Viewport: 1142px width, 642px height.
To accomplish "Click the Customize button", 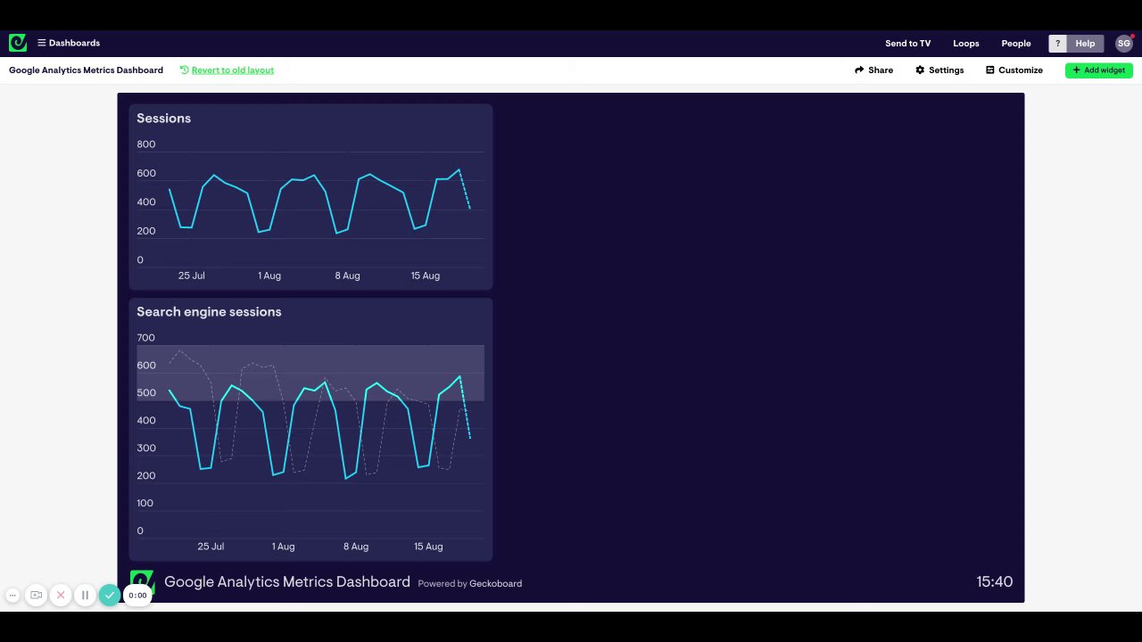I will [1014, 70].
